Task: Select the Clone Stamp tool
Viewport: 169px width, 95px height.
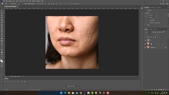Action: [2, 29]
